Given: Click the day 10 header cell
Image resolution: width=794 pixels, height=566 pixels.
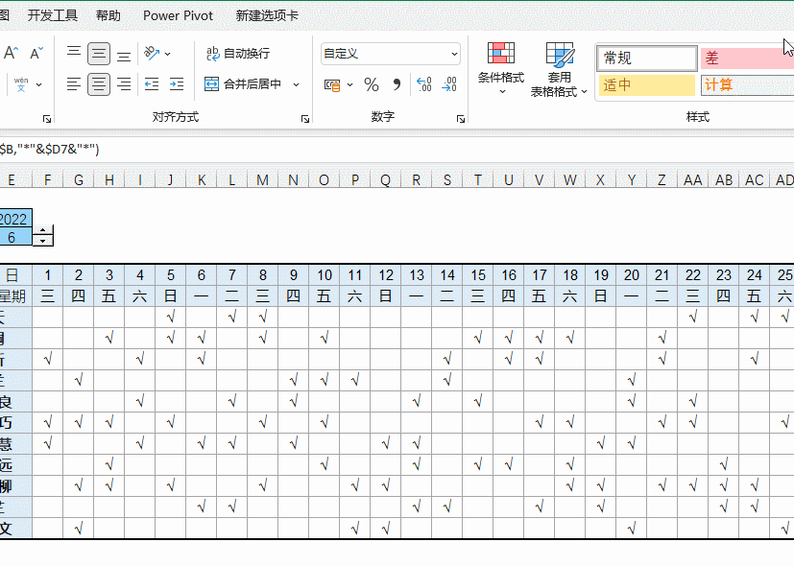Looking at the screenshot, I should click(x=325, y=275).
